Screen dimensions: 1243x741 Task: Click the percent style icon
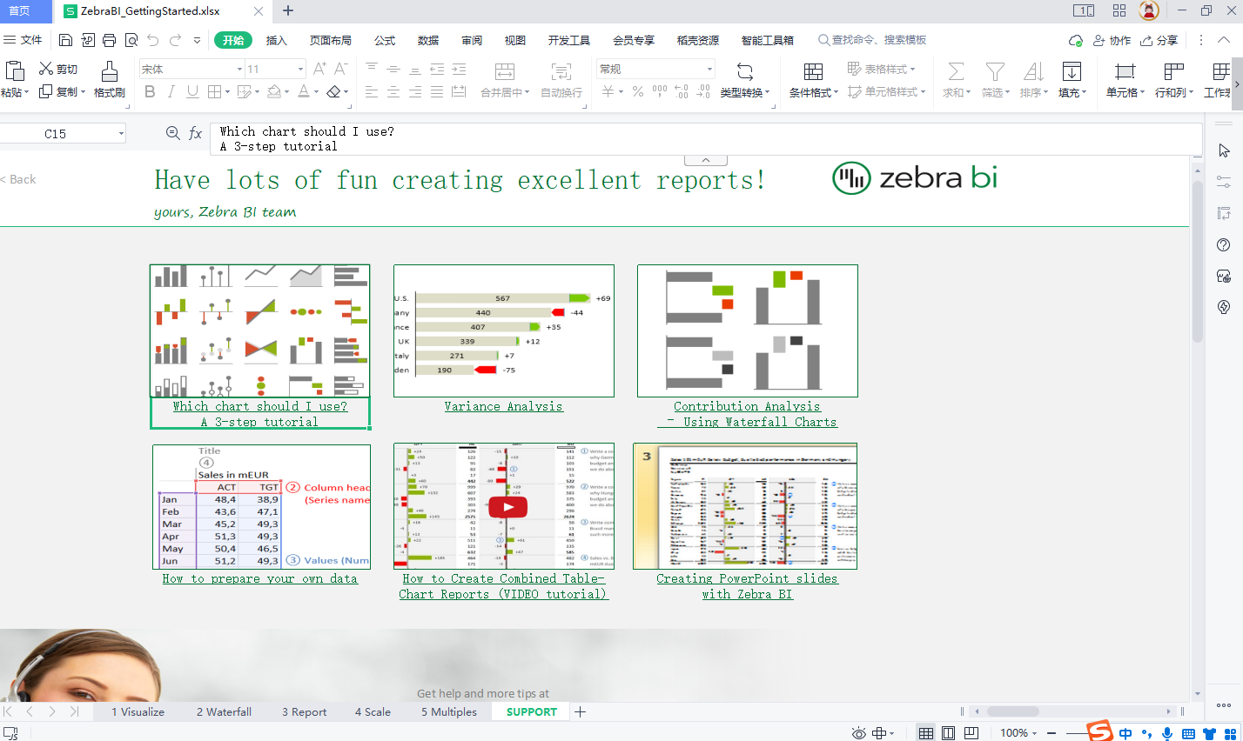coord(638,91)
